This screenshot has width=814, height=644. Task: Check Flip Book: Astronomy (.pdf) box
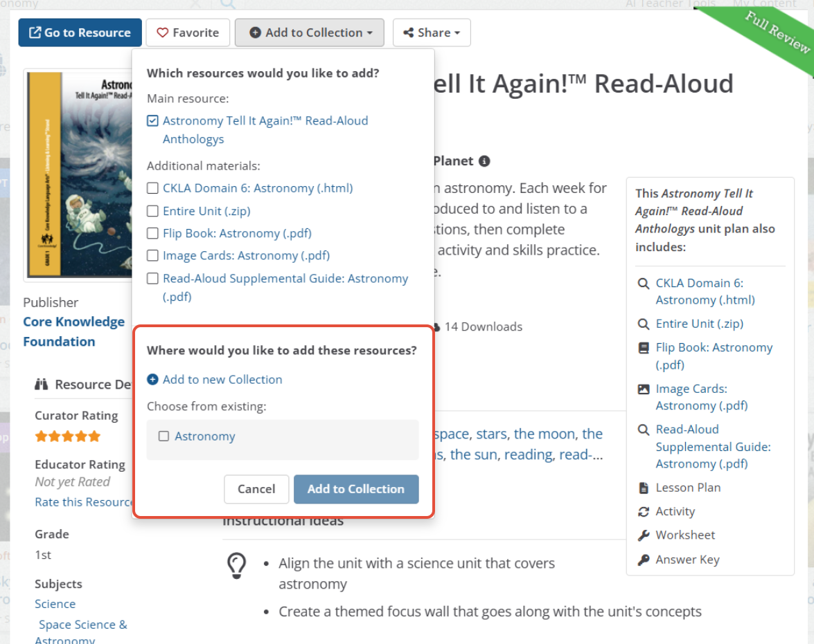tap(152, 233)
